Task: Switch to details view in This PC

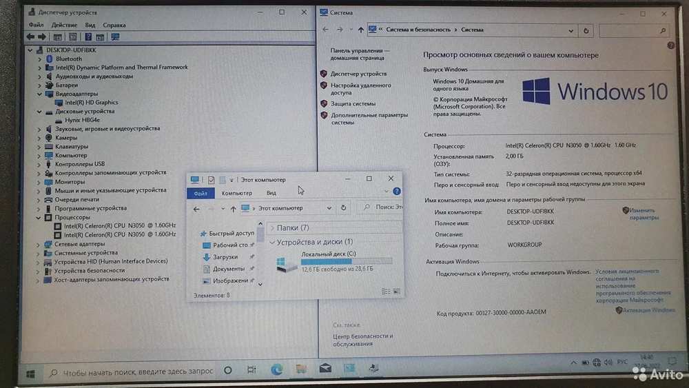Action: point(386,292)
